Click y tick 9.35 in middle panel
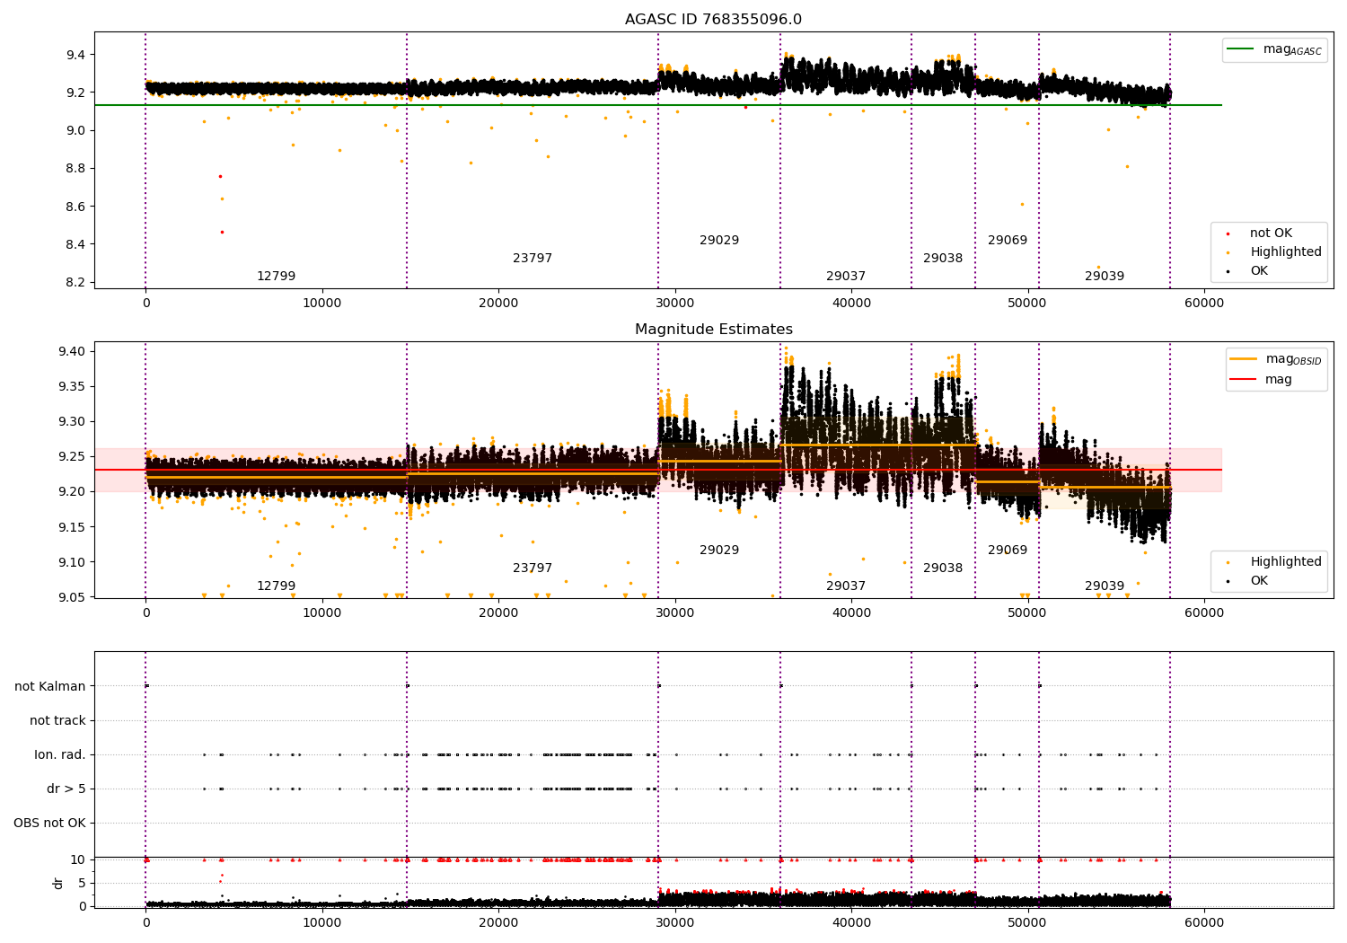This screenshot has width=1347, height=943. [72, 387]
